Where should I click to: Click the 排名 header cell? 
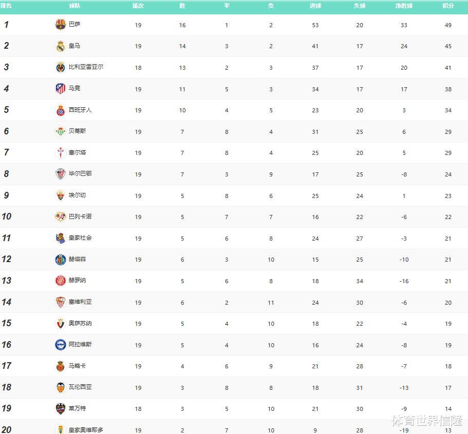coord(6,6)
